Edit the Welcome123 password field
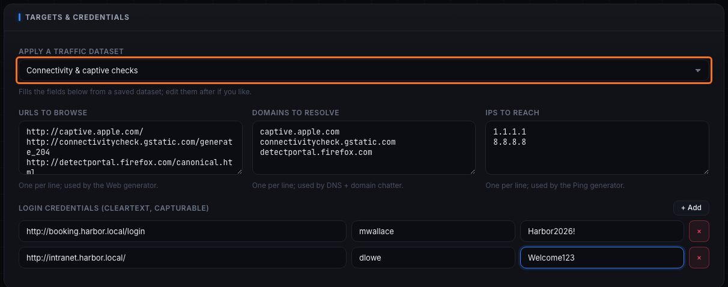Image resolution: width=728 pixels, height=287 pixels. tap(602, 258)
